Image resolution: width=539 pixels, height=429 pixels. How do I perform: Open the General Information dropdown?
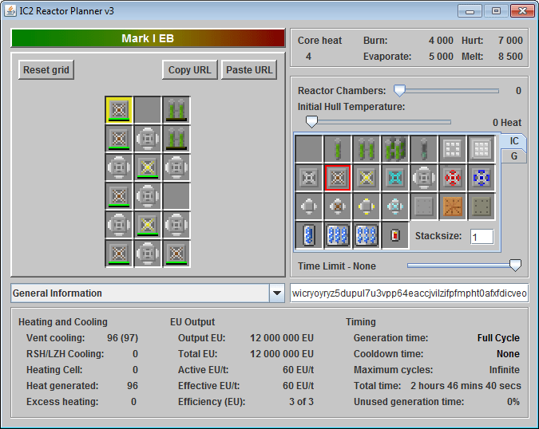(x=277, y=293)
